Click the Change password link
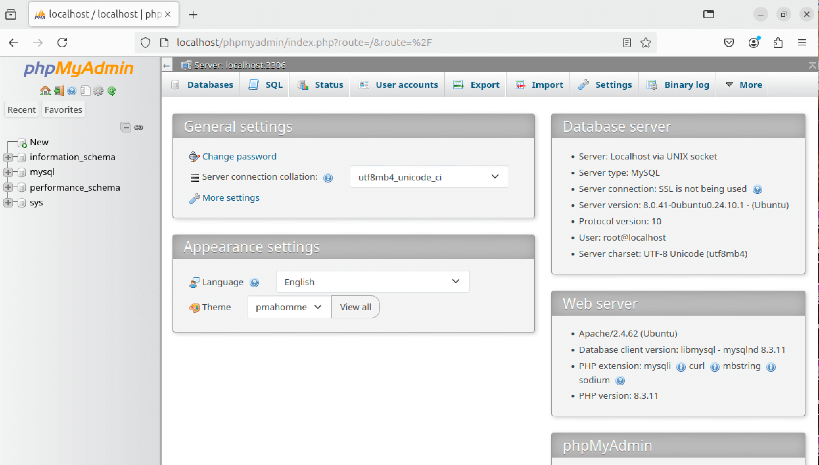This screenshot has height=465, width=819. pos(239,156)
